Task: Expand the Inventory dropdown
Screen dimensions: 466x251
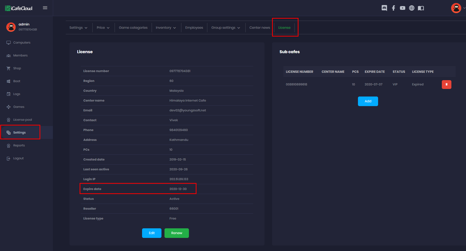Action: [x=166, y=28]
